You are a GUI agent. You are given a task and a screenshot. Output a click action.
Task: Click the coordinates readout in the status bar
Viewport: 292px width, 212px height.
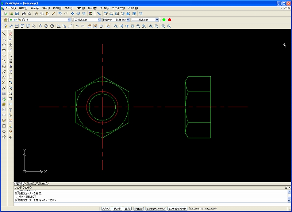point(203,209)
